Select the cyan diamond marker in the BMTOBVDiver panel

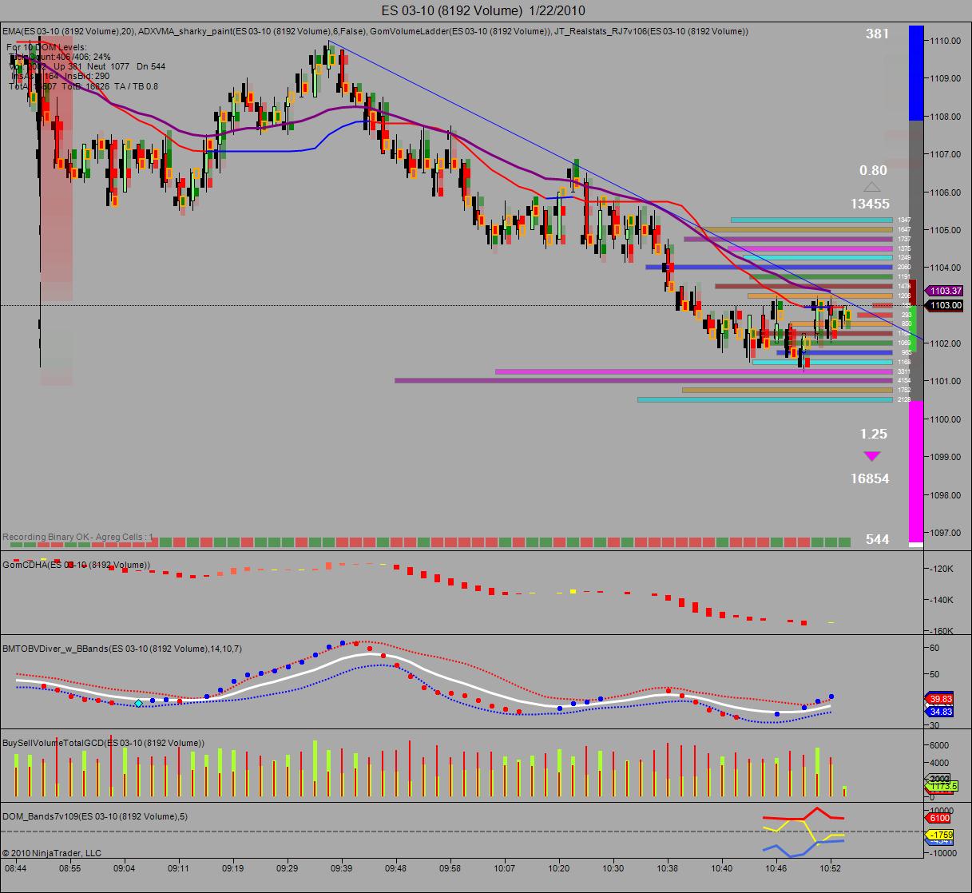point(138,703)
